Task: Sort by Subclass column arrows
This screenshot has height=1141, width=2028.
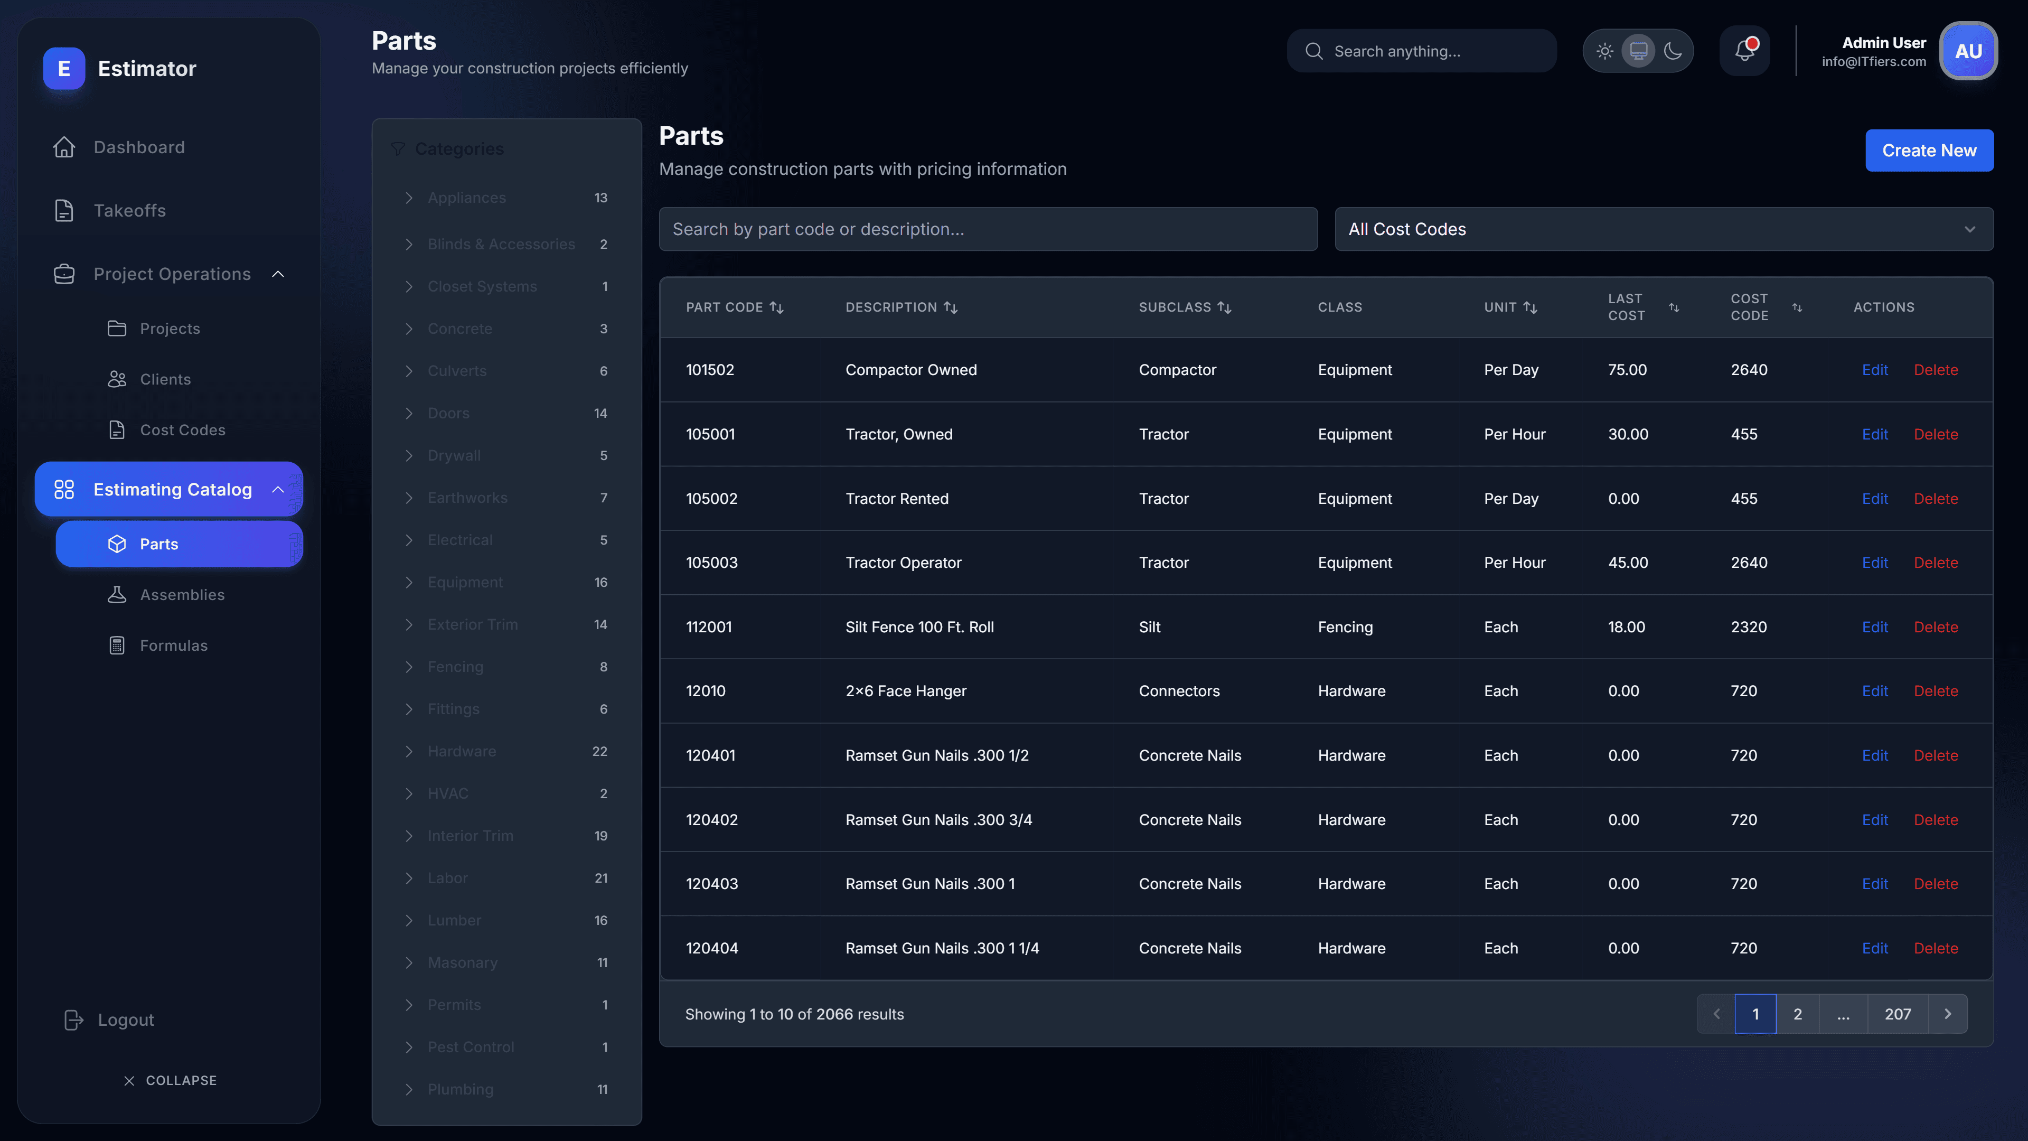Action: tap(1224, 307)
